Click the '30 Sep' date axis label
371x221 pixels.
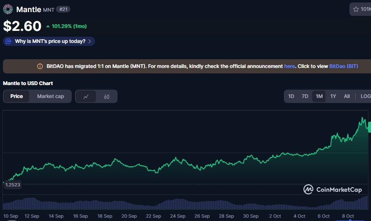point(251,216)
